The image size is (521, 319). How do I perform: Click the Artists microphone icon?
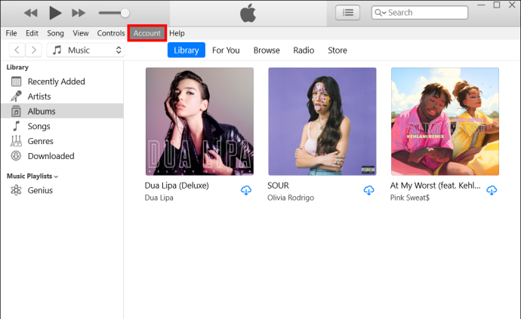tap(16, 97)
